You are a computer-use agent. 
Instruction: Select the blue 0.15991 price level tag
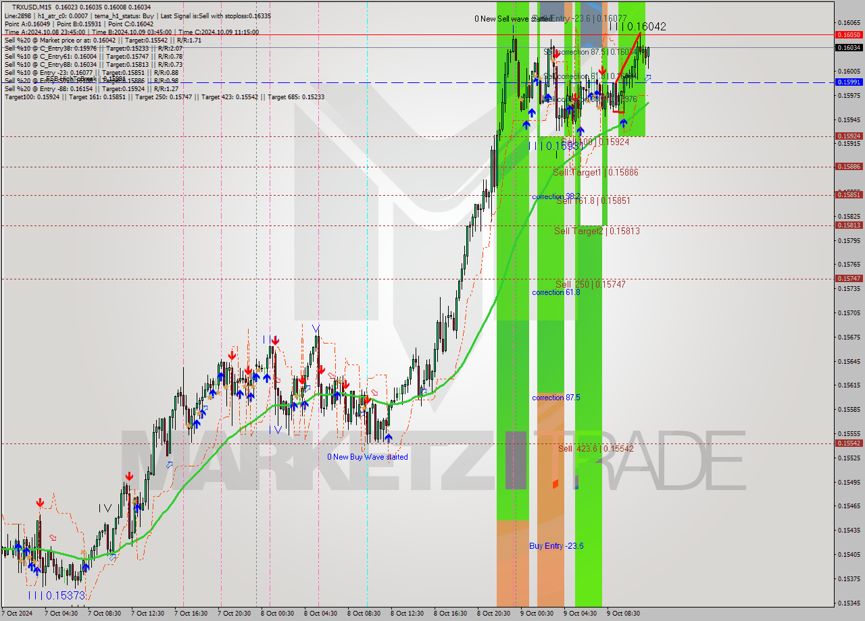(849, 82)
